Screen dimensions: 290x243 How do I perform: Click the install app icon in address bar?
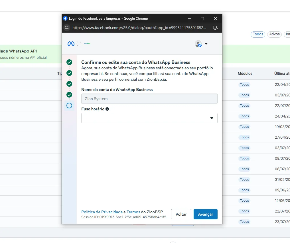point(215,28)
